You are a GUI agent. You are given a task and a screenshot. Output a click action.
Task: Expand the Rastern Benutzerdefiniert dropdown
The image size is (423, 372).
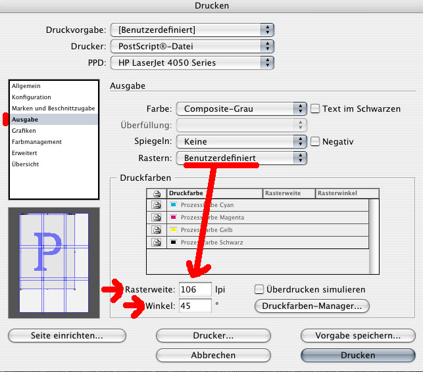(x=241, y=158)
